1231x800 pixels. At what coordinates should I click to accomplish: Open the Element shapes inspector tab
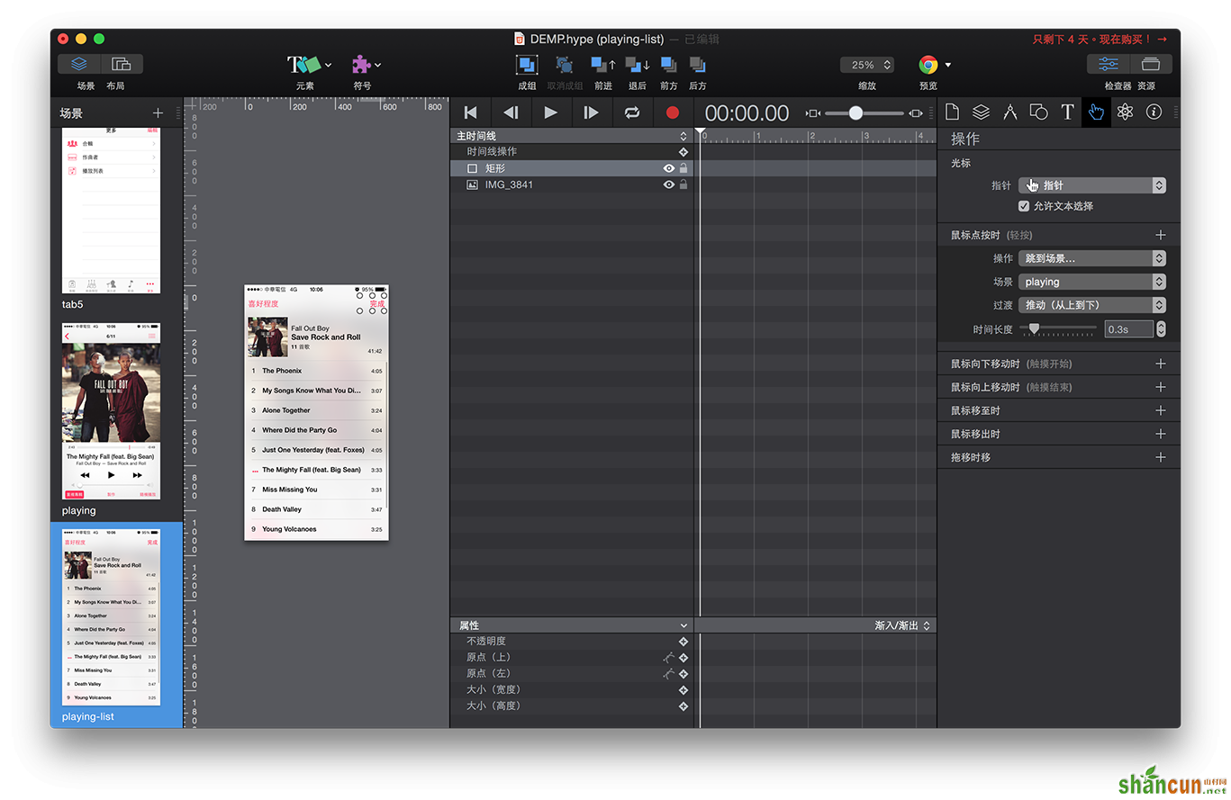(1038, 112)
